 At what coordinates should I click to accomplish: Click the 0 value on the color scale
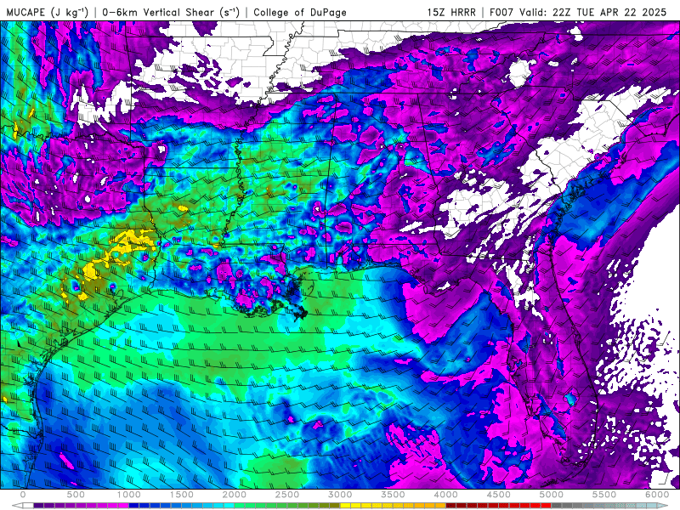coord(23,495)
